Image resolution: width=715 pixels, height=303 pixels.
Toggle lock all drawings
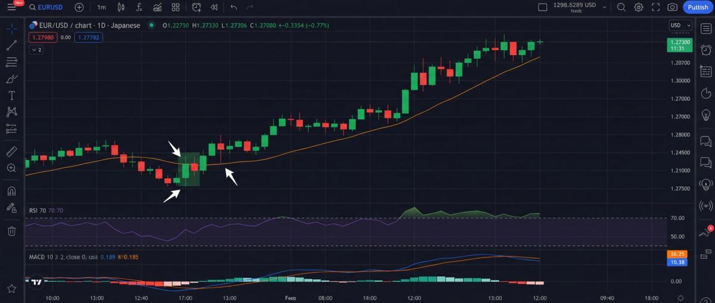pyautogui.click(x=11, y=208)
